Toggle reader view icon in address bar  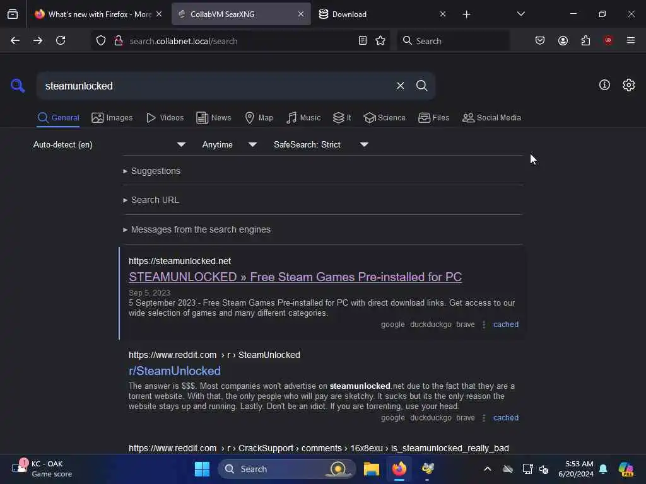click(363, 40)
